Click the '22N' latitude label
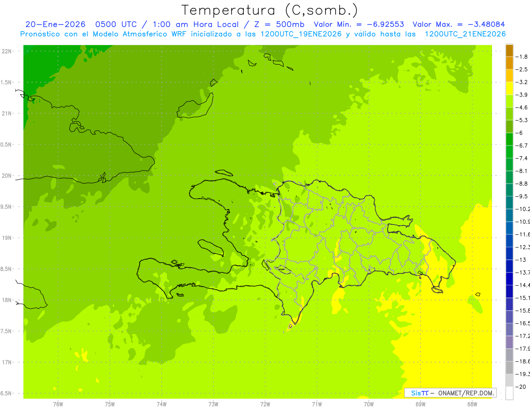Screen dimensions: 530x410 coord(8,51)
